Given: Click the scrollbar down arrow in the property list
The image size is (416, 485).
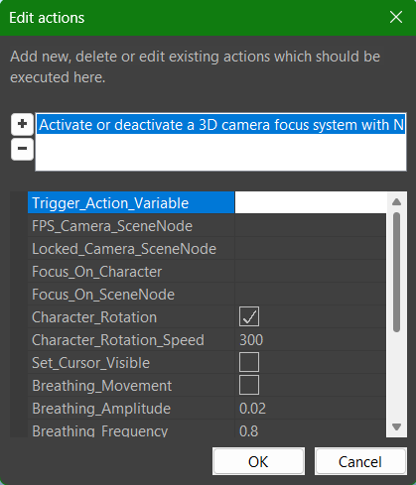Looking at the screenshot, I should click(396, 426).
